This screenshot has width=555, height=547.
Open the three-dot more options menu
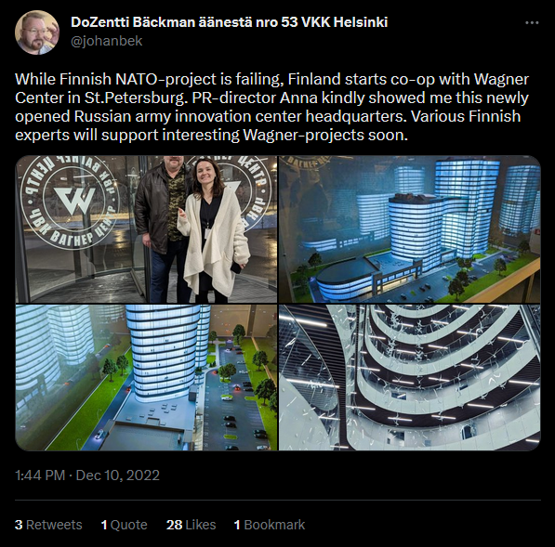point(532,23)
